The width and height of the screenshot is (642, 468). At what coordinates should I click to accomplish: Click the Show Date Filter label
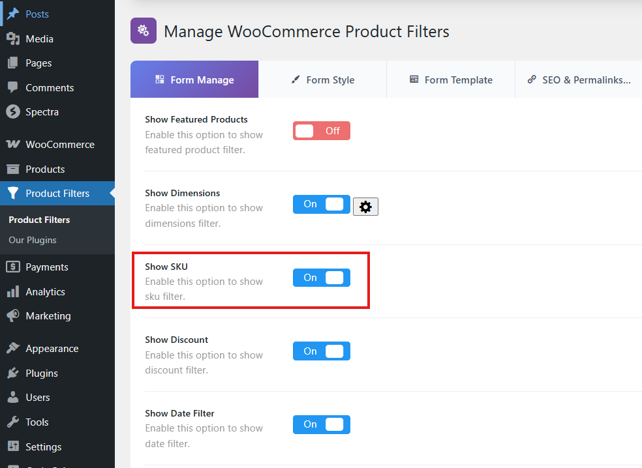[x=179, y=413]
